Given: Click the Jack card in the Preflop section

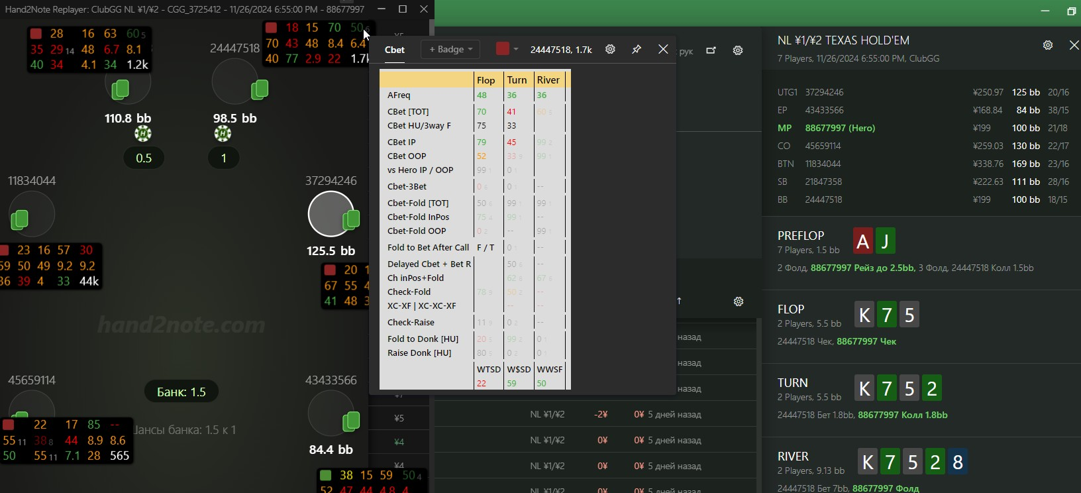Looking at the screenshot, I should tap(885, 241).
